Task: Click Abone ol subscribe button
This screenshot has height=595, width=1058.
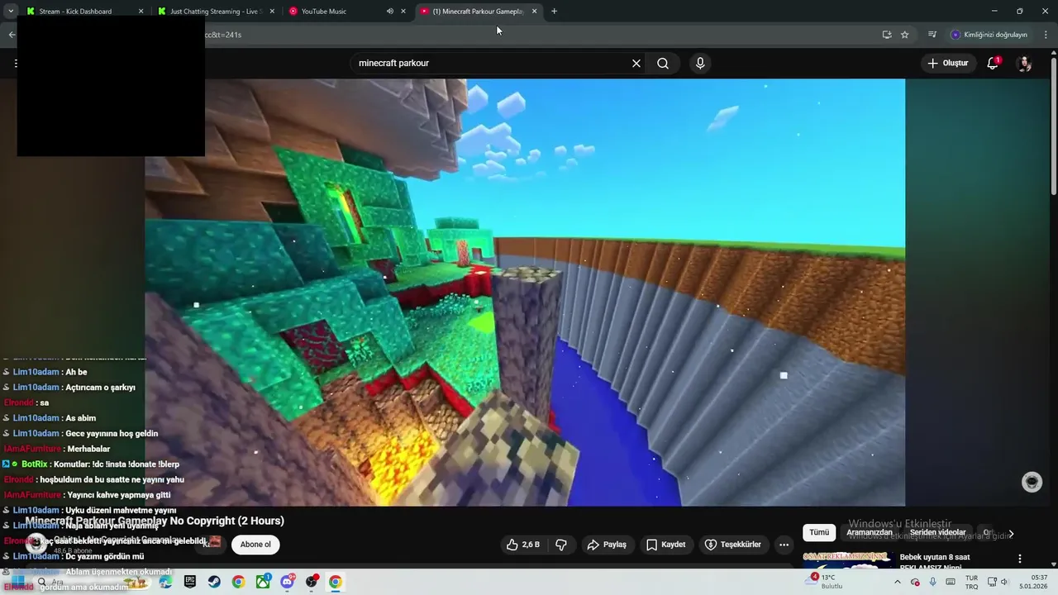Action: (255, 545)
